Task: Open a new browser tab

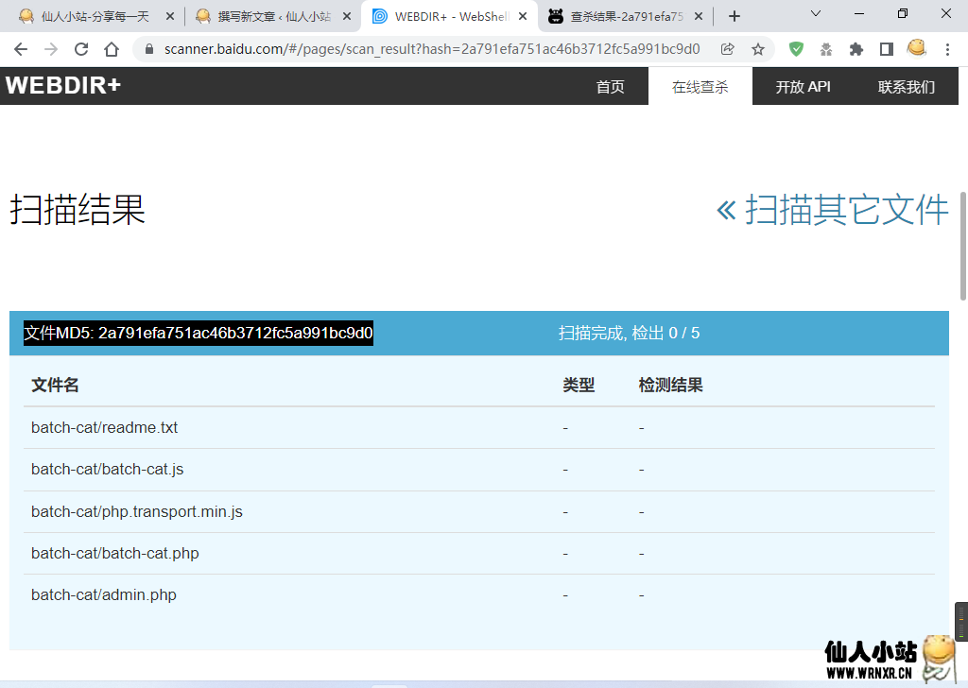Action: click(734, 17)
